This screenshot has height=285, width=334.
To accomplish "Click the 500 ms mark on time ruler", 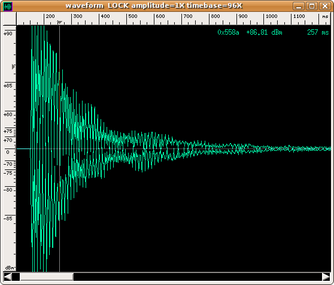I will (133, 16).
